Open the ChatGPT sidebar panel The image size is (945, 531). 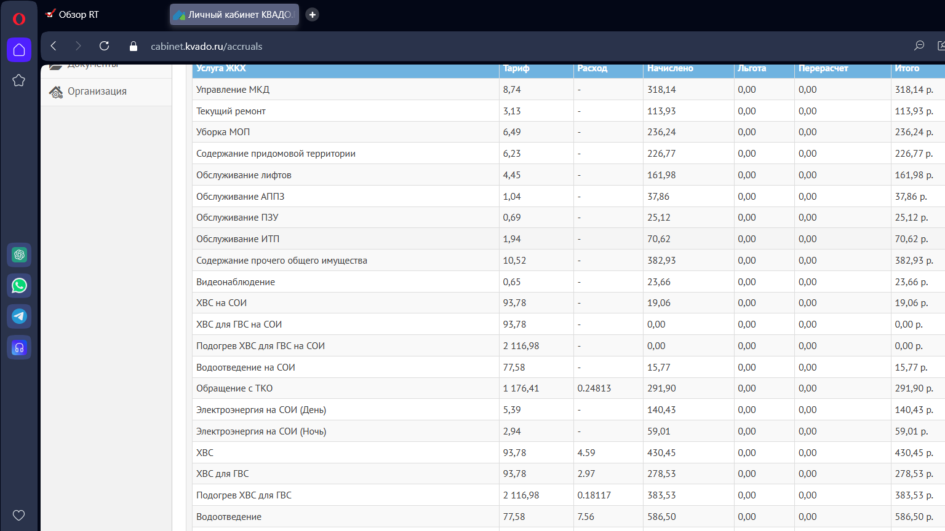pos(19,254)
